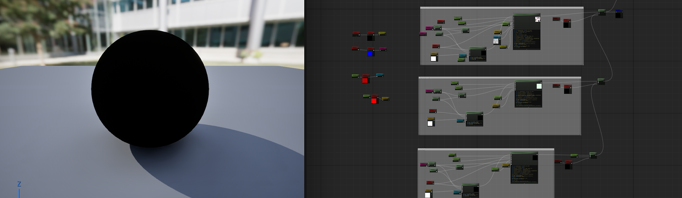Select the black sphere in preview viewport
682x198 pixels.
150,89
